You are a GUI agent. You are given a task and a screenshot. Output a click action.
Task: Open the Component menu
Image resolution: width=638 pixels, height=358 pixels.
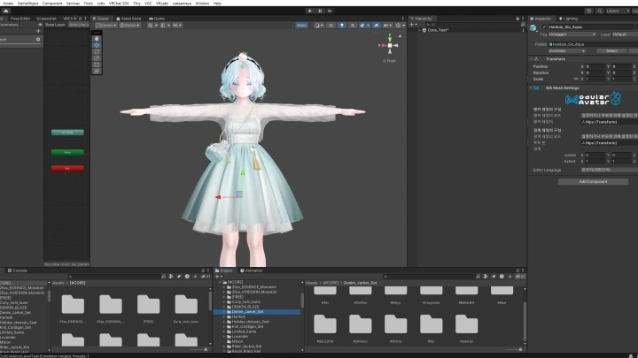52,4
